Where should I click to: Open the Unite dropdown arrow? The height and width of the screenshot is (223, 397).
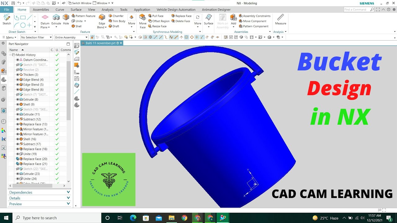coord(85,21)
